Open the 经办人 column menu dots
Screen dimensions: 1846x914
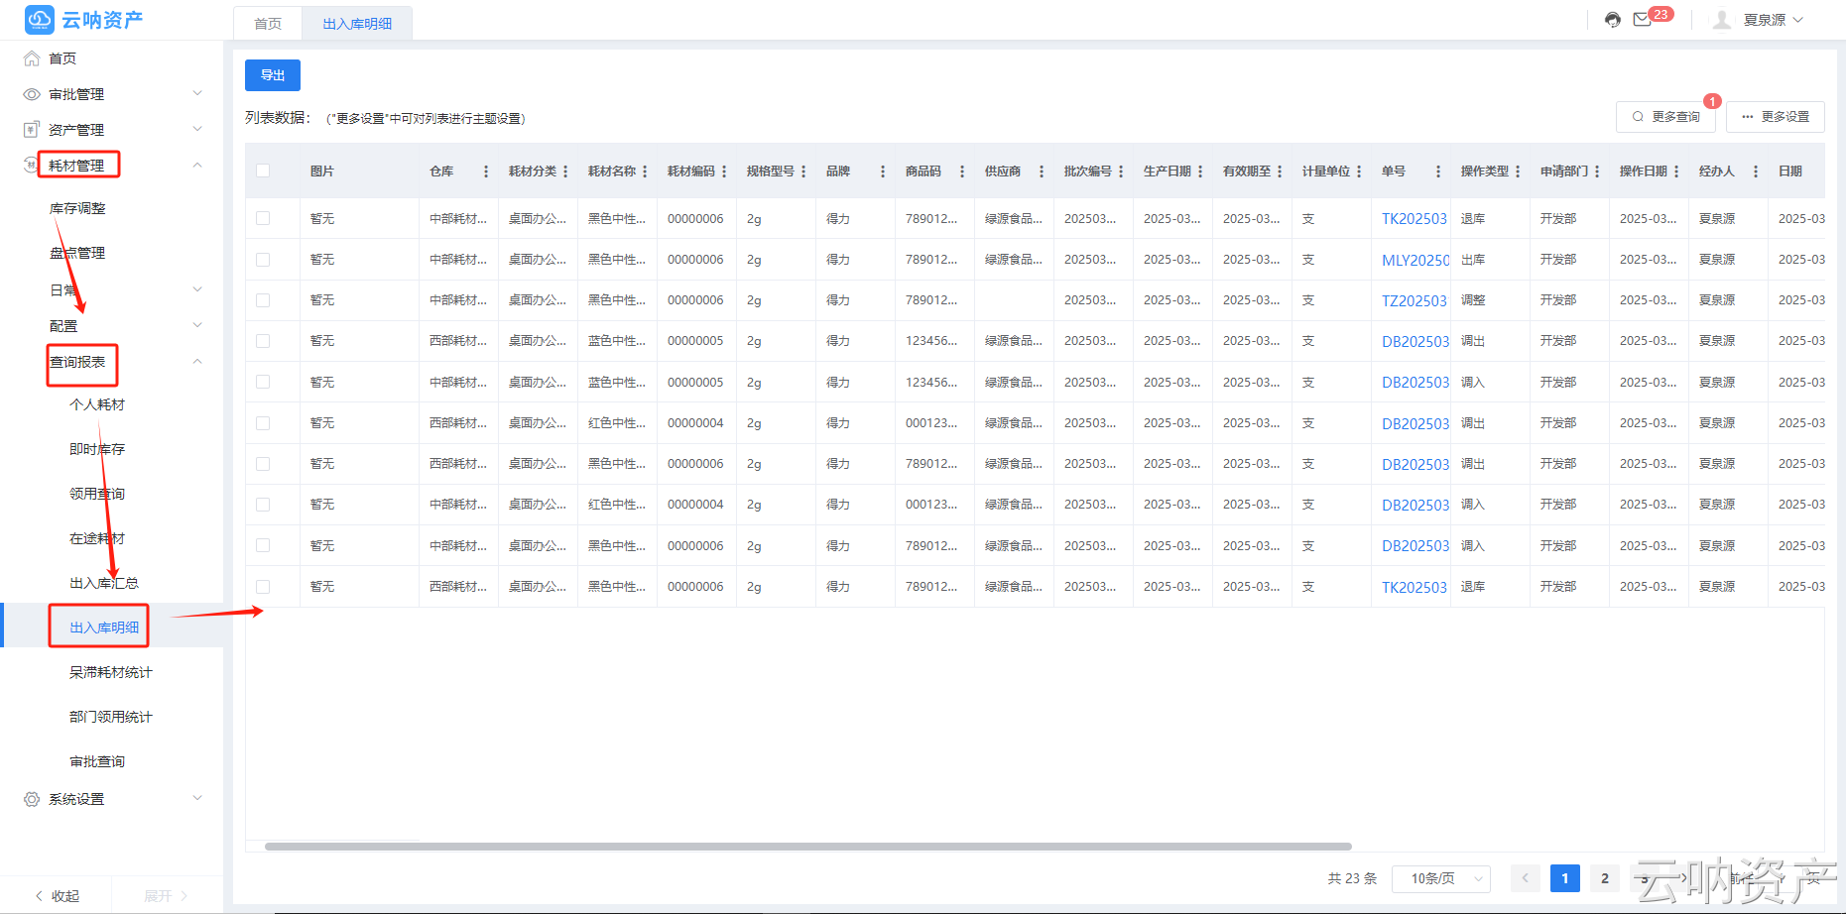click(1756, 171)
